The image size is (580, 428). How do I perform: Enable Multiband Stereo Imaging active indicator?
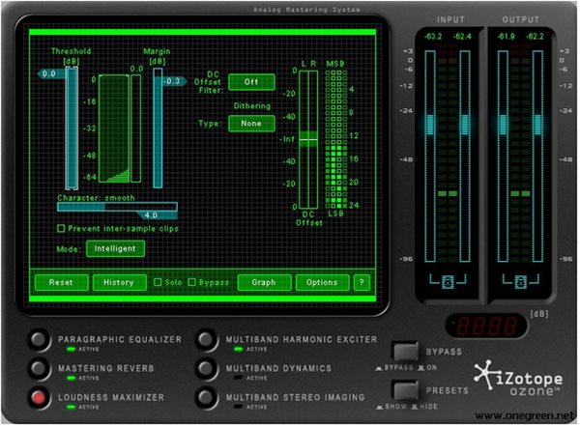click(239, 408)
